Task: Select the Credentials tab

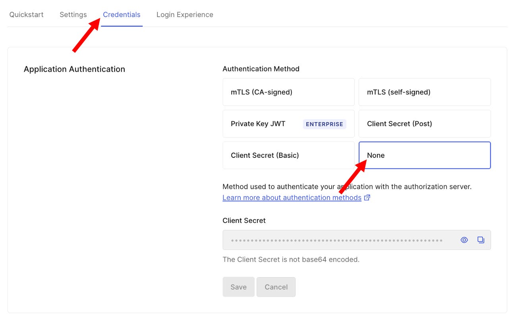Action: (x=122, y=15)
